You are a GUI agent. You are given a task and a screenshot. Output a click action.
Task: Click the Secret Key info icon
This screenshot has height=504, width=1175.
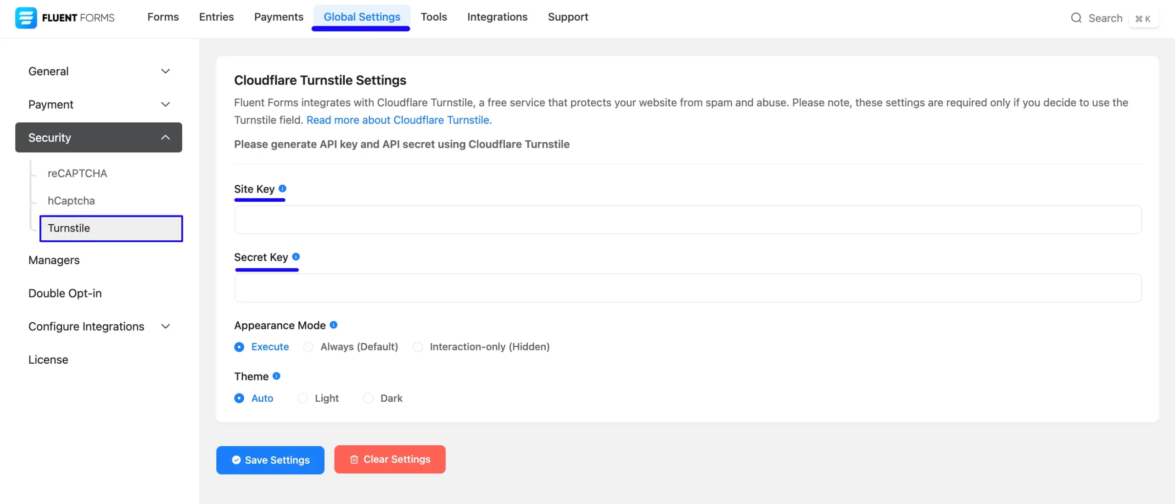coord(296,257)
